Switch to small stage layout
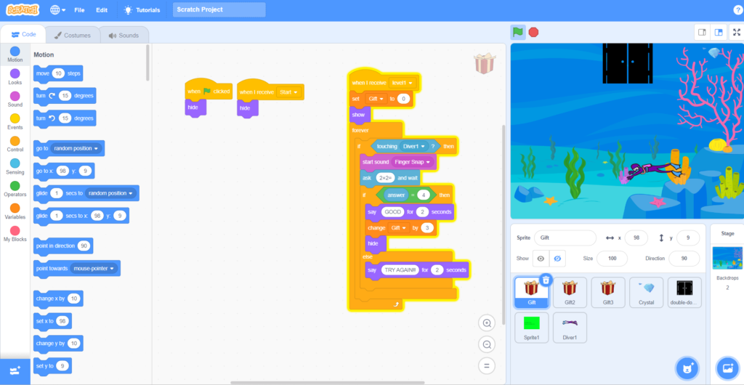Viewport: 744px width, 385px height. pos(702,32)
